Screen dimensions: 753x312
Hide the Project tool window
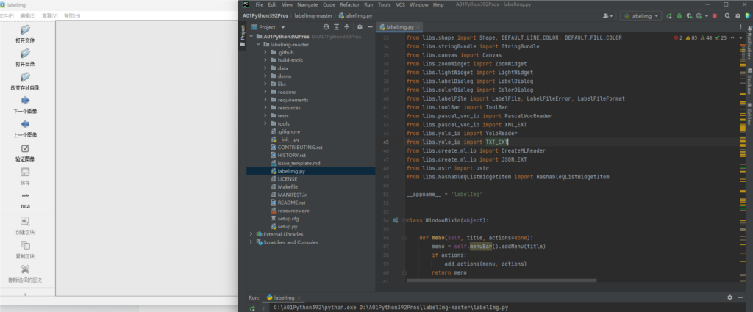pyautogui.click(x=369, y=27)
